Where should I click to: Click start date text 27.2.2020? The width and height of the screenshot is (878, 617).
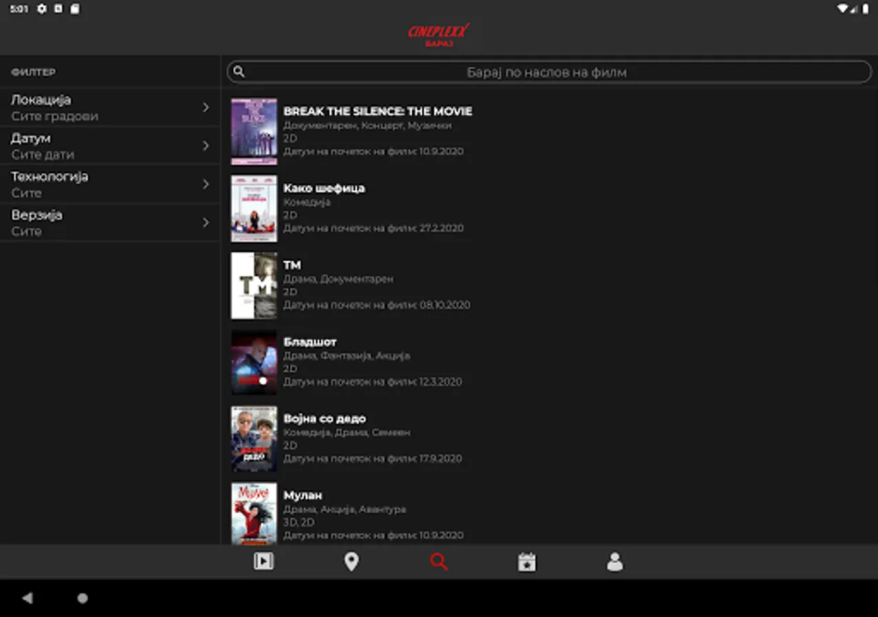442,228
